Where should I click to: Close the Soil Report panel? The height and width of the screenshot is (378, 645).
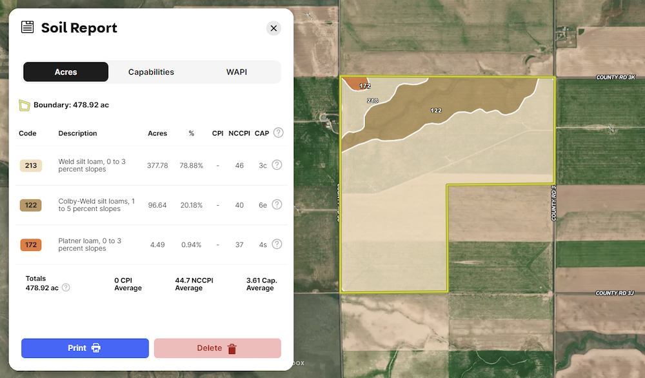[273, 28]
